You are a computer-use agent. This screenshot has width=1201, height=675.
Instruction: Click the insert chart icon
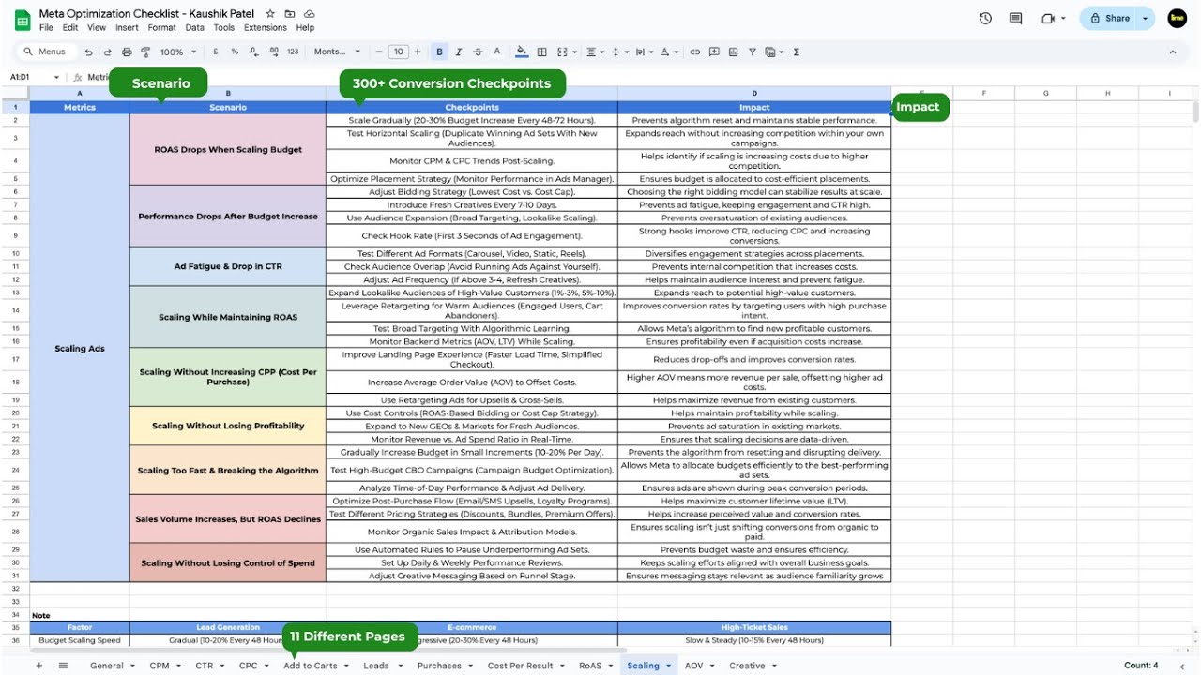[733, 52]
